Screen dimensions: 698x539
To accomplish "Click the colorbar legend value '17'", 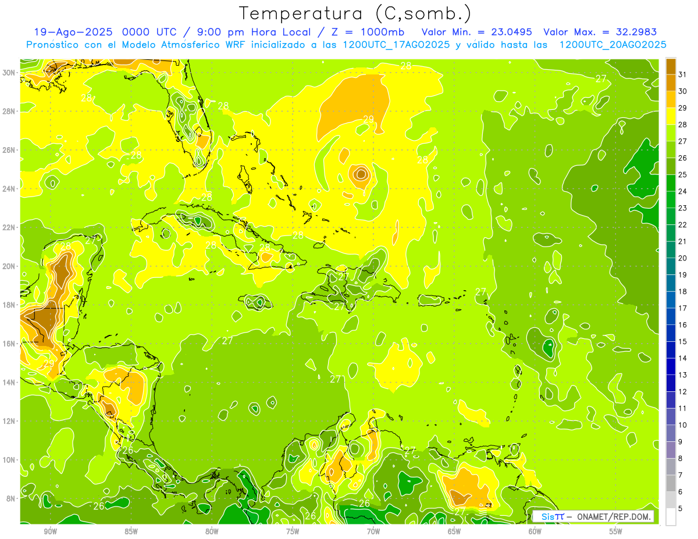I will [x=683, y=308].
